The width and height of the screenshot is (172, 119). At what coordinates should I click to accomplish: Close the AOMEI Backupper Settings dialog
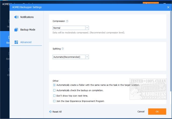(x=168, y=7)
